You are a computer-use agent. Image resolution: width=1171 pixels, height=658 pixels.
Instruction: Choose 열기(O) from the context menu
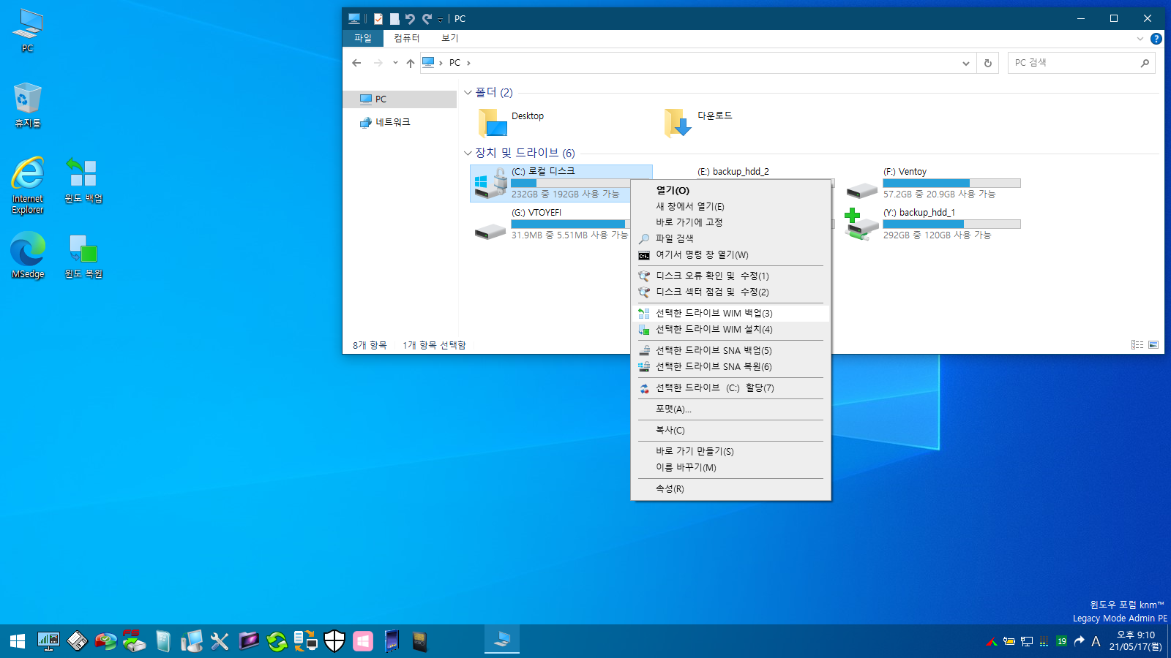pos(730,191)
